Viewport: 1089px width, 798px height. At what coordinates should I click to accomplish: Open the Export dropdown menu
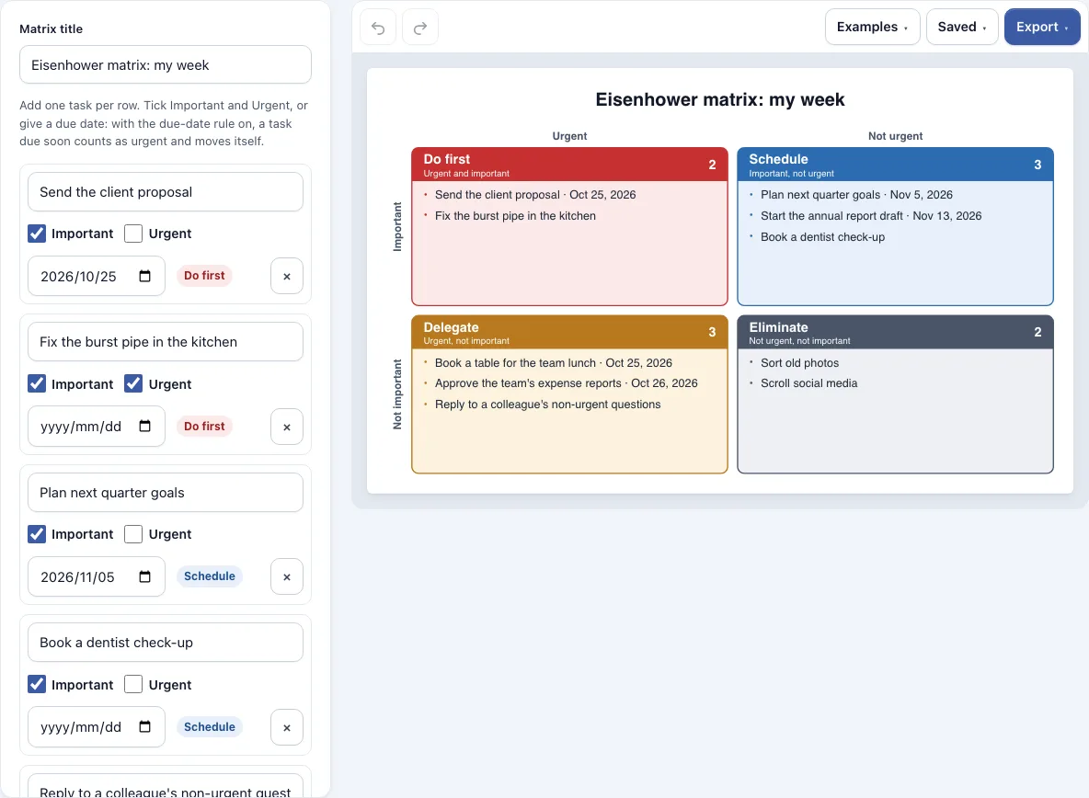coord(1042,27)
